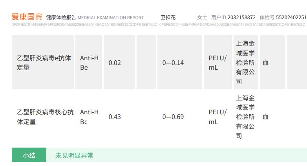Click the reference range 0—0.14
This screenshot has height=166, width=307.
(173, 63)
